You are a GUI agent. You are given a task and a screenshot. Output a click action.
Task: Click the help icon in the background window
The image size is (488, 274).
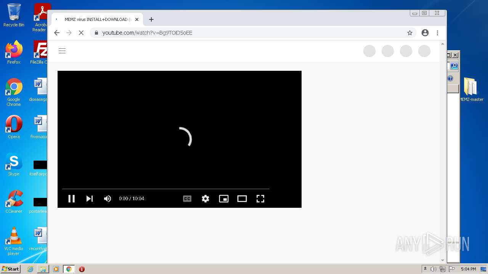point(450,78)
